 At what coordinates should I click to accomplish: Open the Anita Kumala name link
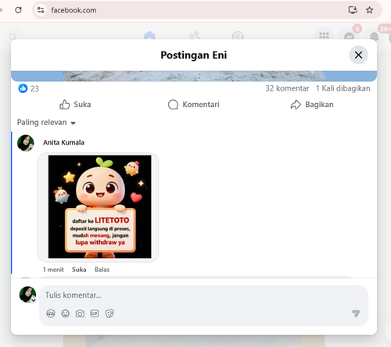click(x=63, y=142)
